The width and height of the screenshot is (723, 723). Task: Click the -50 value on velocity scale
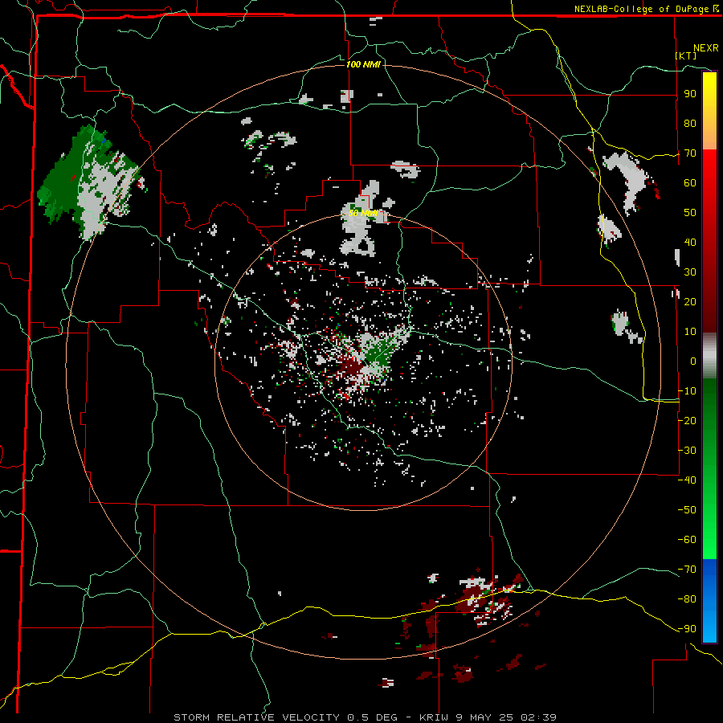click(x=687, y=509)
